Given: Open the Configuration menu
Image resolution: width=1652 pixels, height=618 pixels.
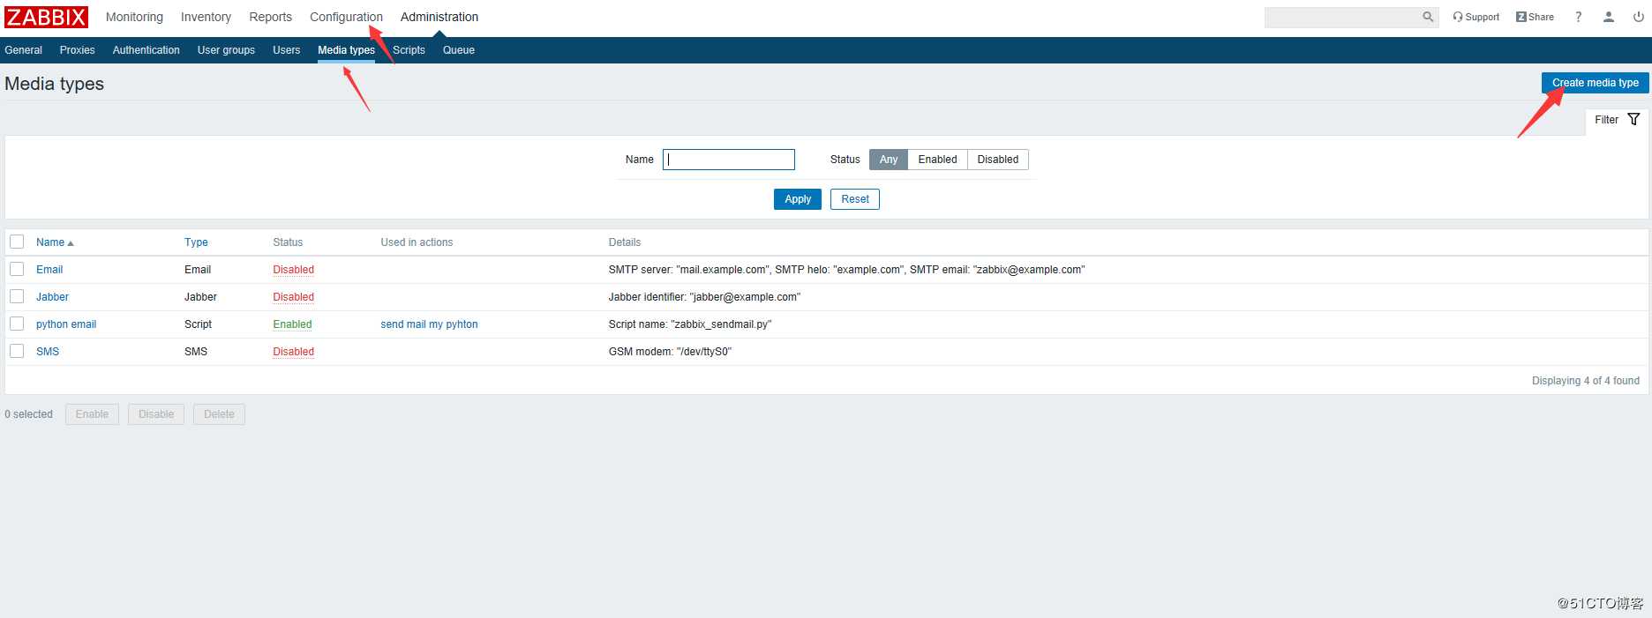Looking at the screenshot, I should coord(346,17).
